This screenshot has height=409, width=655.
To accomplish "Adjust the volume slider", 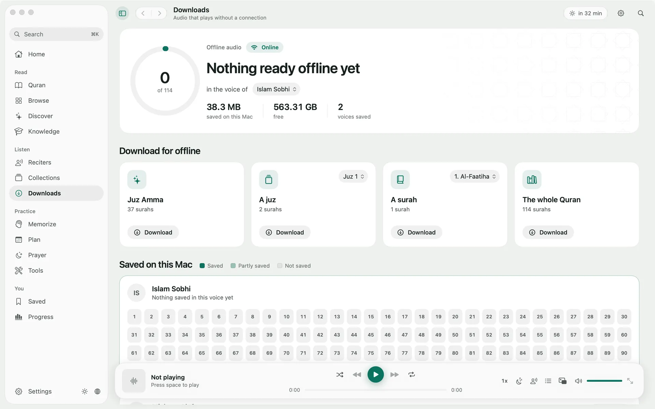I will (x=605, y=381).
